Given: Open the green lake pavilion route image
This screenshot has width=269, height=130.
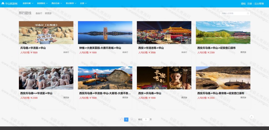Looking at the screenshot, I should point(223,32).
